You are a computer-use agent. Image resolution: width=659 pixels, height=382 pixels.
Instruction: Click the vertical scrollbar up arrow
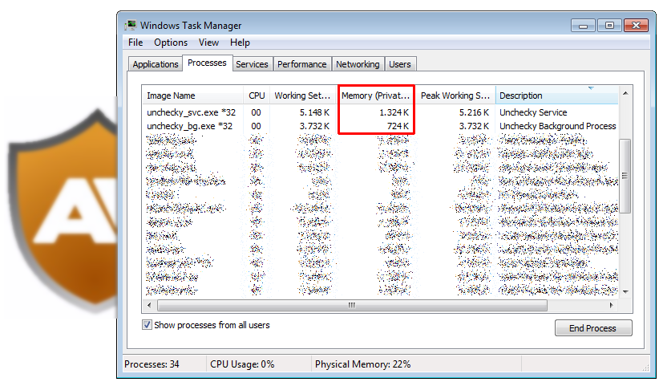[x=625, y=93]
